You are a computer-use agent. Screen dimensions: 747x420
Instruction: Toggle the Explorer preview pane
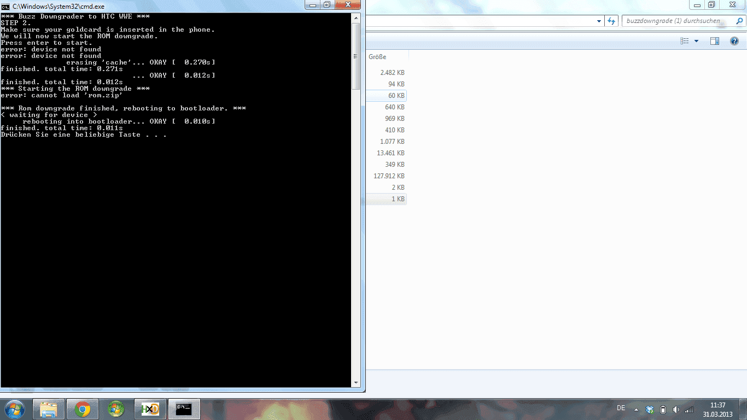[x=715, y=41]
